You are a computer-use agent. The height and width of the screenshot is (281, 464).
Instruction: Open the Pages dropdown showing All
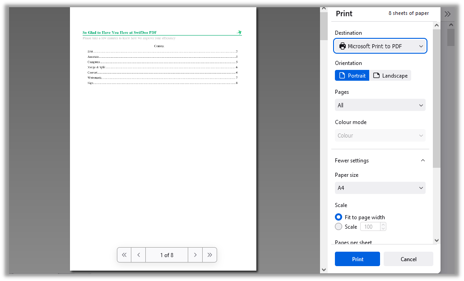pyautogui.click(x=380, y=105)
